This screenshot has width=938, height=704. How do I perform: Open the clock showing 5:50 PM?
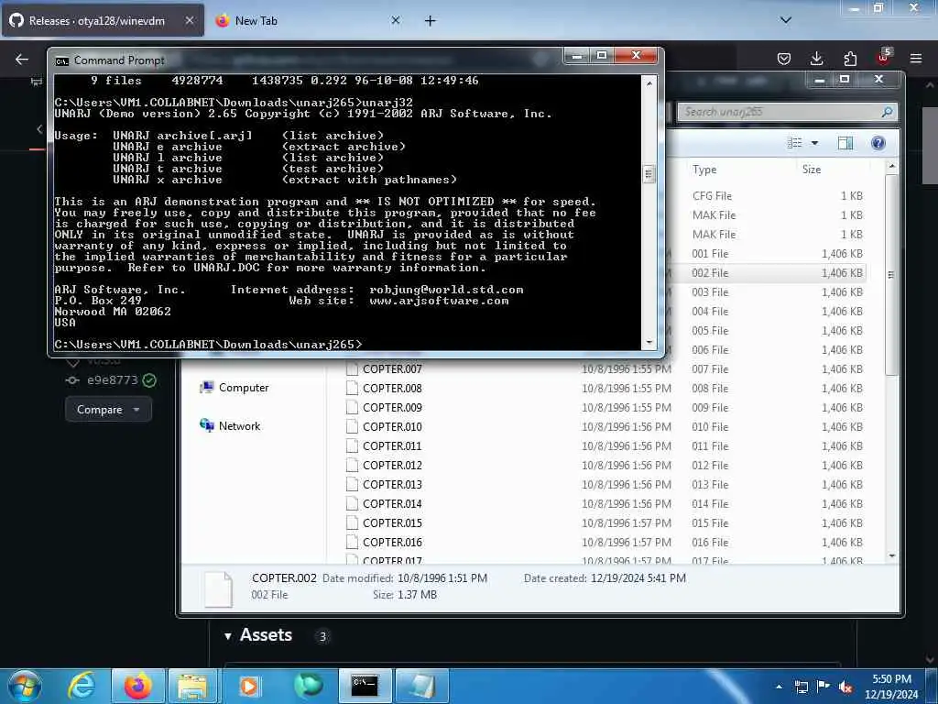click(x=891, y=687)
